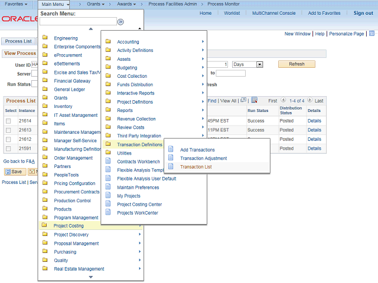Click into the Search Menu text field
Image resolution: width=378 pixels, height=283 pixels.
[x=77, y=22]
